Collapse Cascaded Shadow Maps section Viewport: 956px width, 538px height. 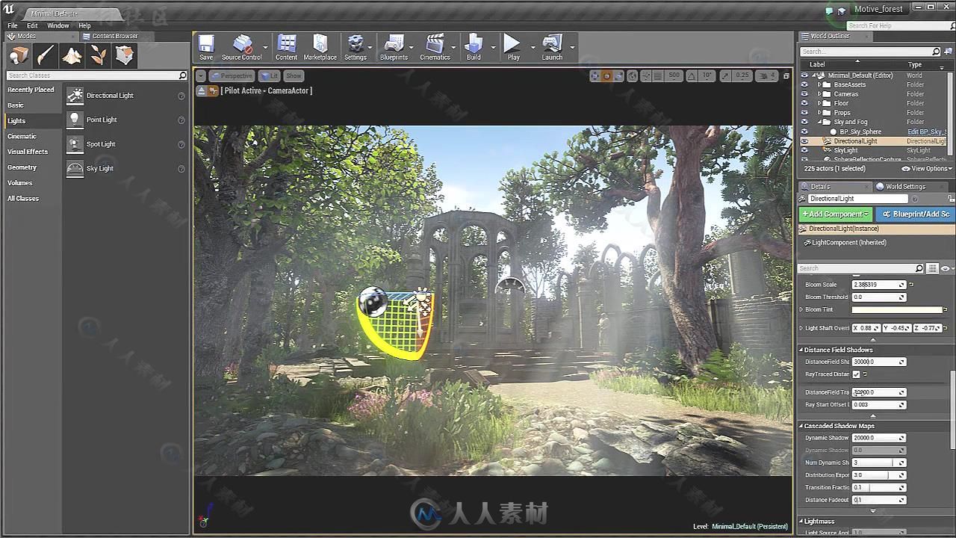click(801, 426)
